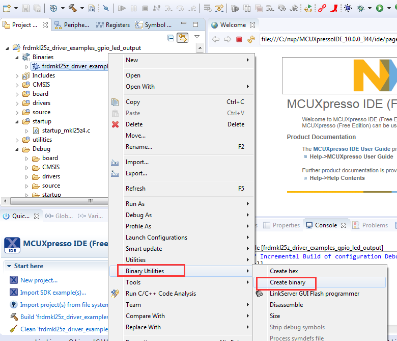Open the New wizard dropdown arrow
Screen dimensions: 397x341
coord(16,8)
